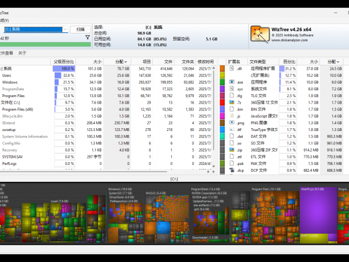Click the tree horizontal scrollbar
This screenshot has height=262, width=349.
click(84, 172)
